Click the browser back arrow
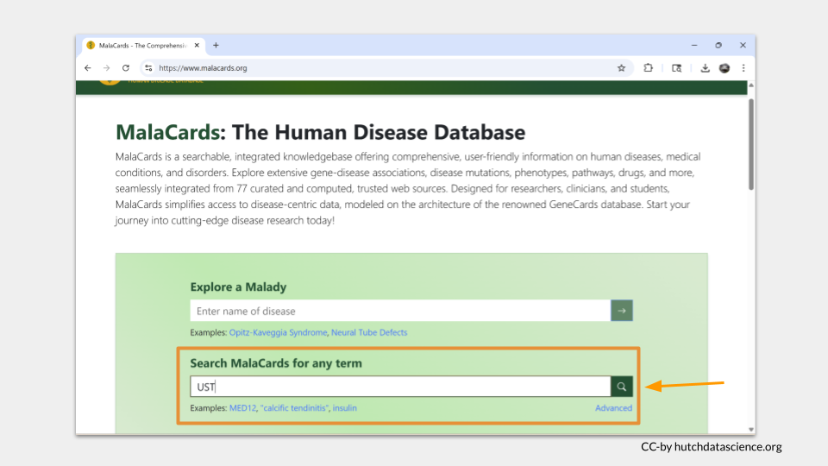 (x=88, y=68)
